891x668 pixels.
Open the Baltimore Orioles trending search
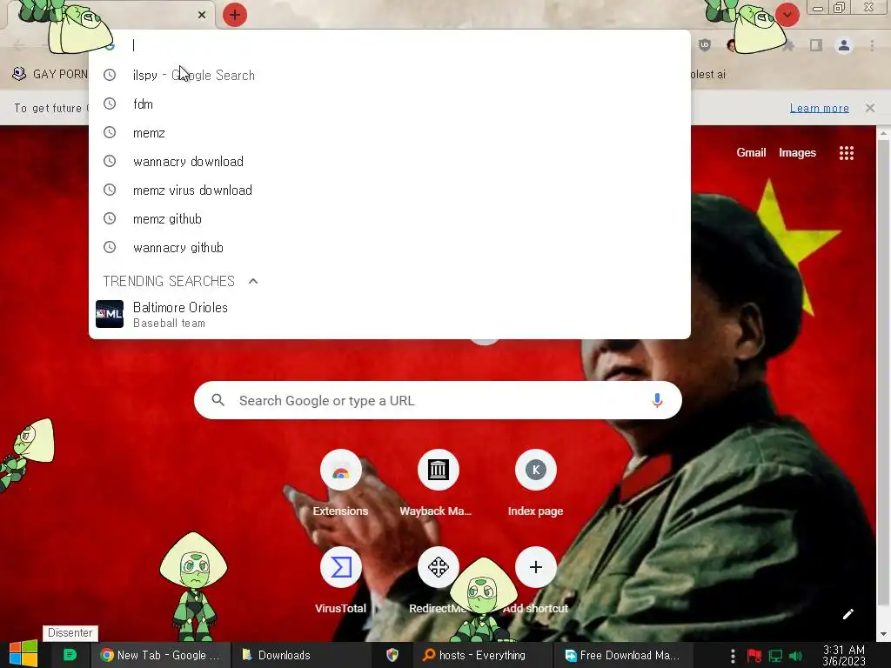click(x=390, y=314)
